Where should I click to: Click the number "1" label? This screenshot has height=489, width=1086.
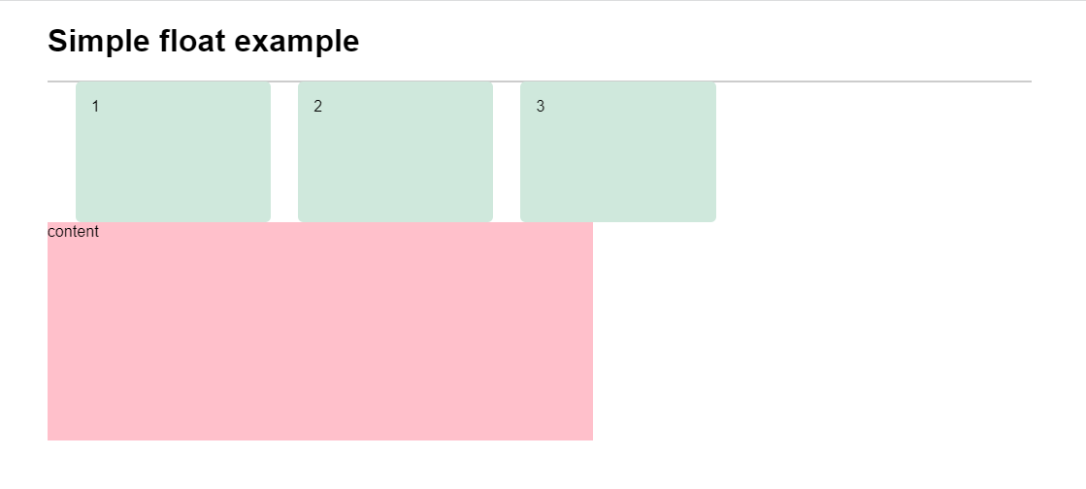pyautogui.click(x=95, y=107)
